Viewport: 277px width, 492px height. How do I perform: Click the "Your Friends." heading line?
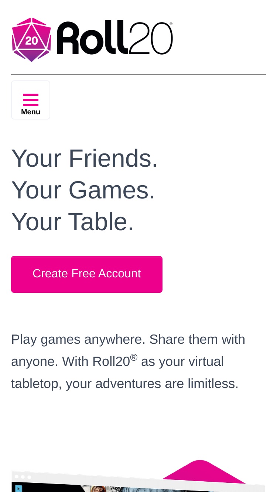point(85,158)
